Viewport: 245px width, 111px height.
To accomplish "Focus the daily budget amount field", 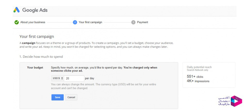I will (x=74, y=78).
